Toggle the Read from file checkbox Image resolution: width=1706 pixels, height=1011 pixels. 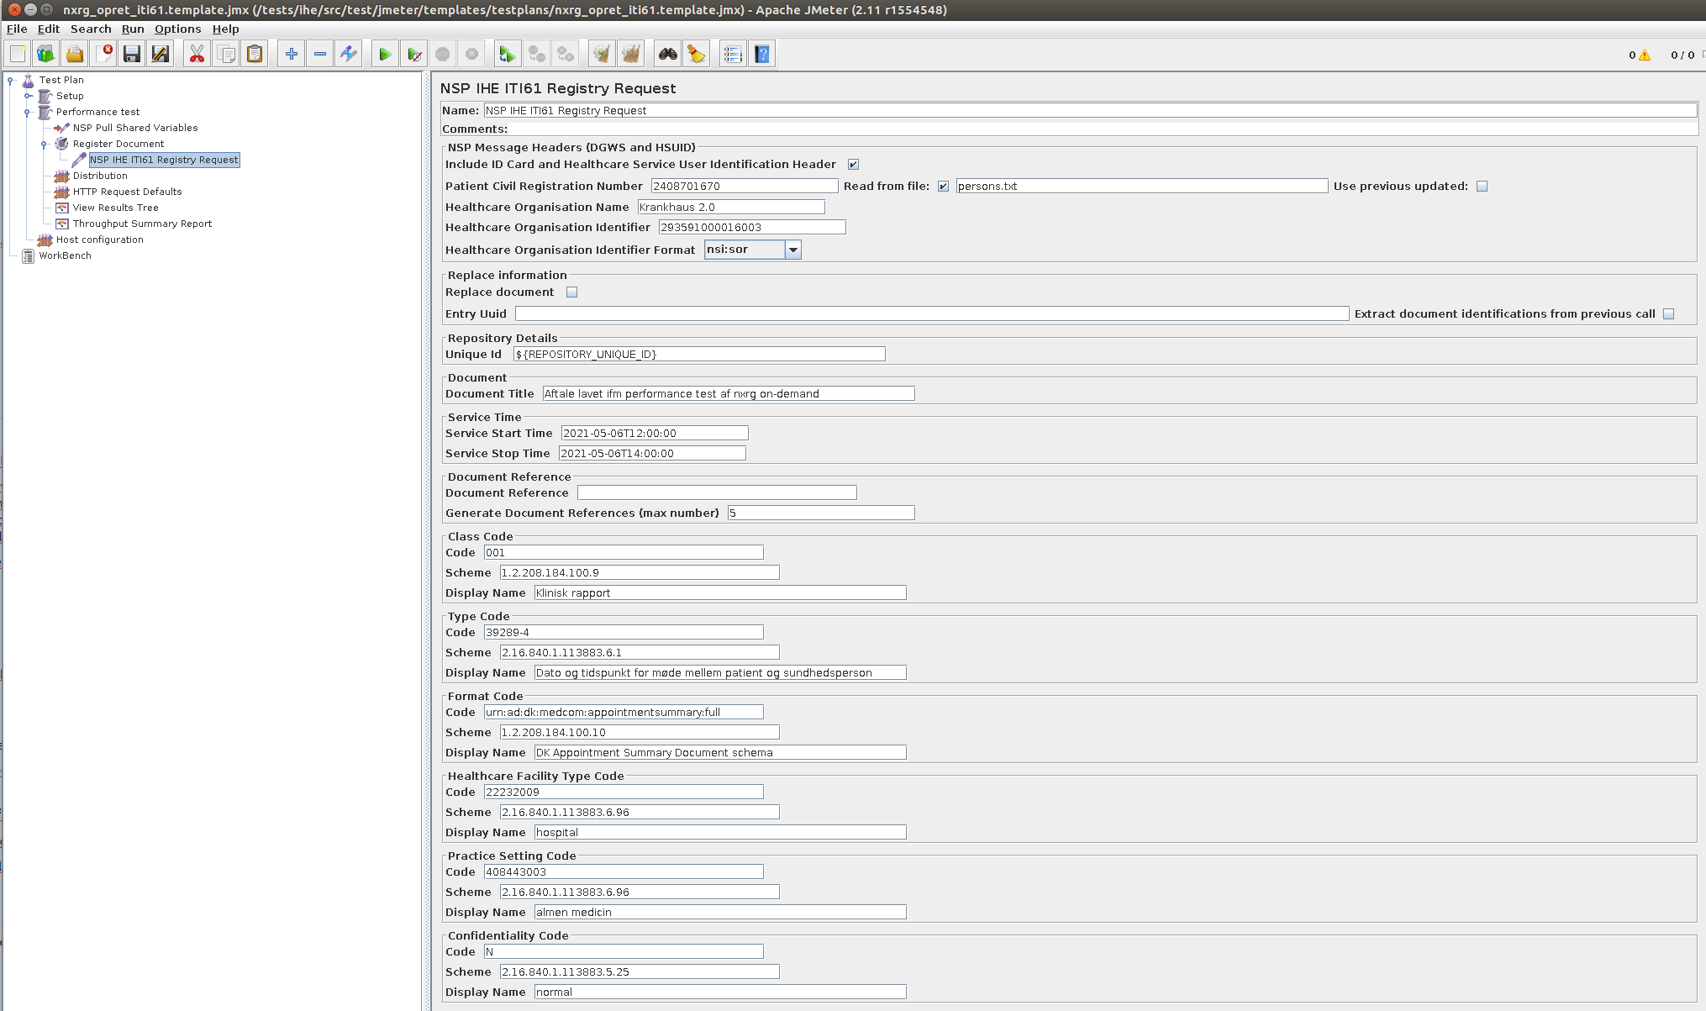tap(943, 187)
